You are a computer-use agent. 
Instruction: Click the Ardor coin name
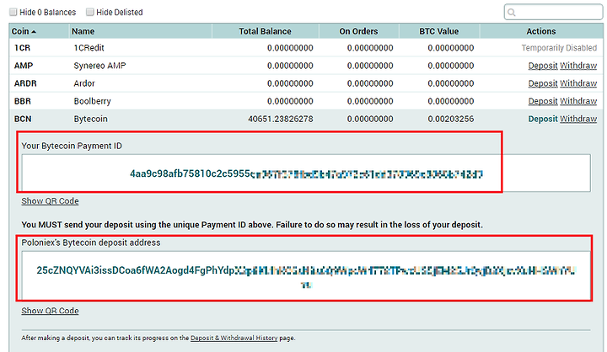point(84,83)
